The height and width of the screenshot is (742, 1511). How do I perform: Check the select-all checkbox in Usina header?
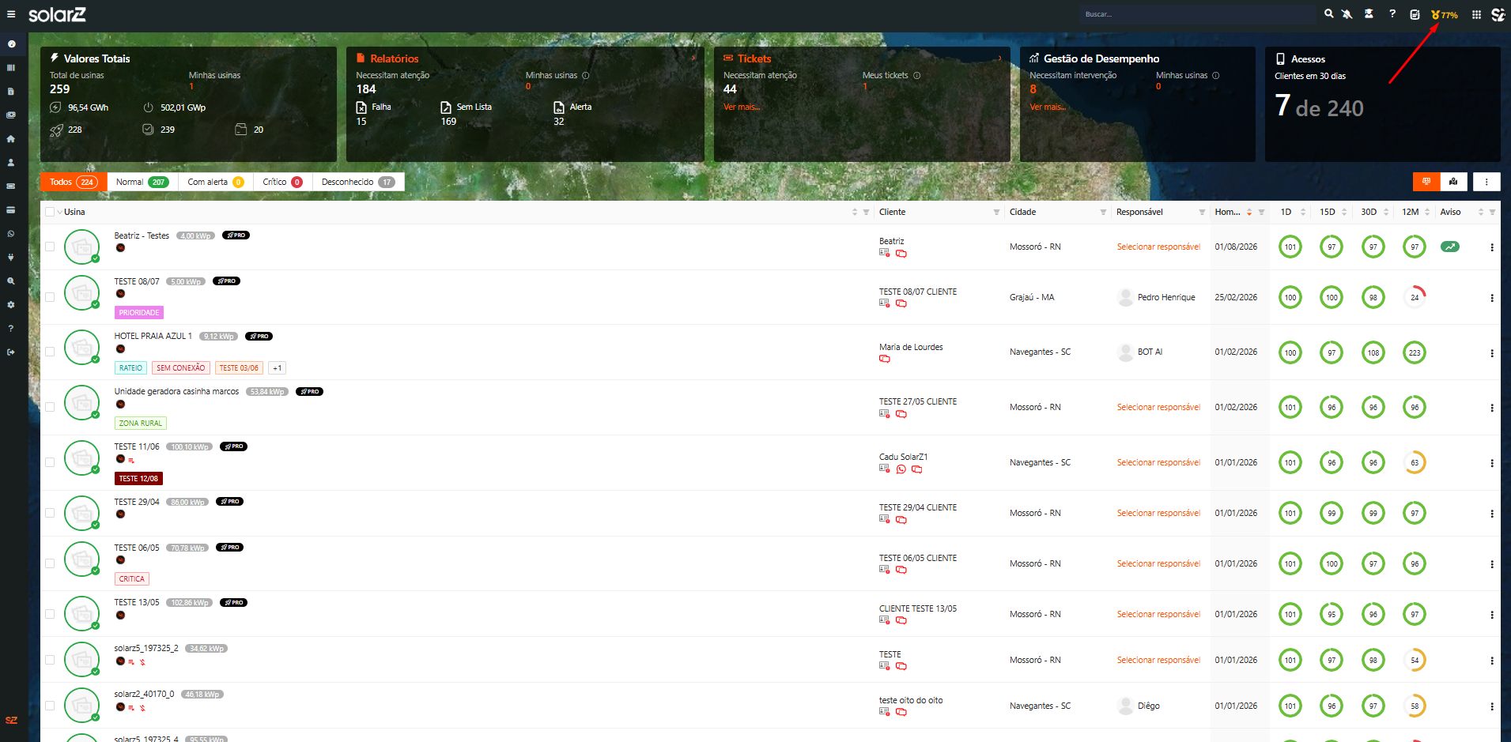50,212
